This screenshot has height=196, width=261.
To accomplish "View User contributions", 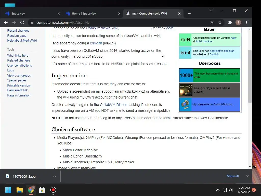I will point(19,66).
